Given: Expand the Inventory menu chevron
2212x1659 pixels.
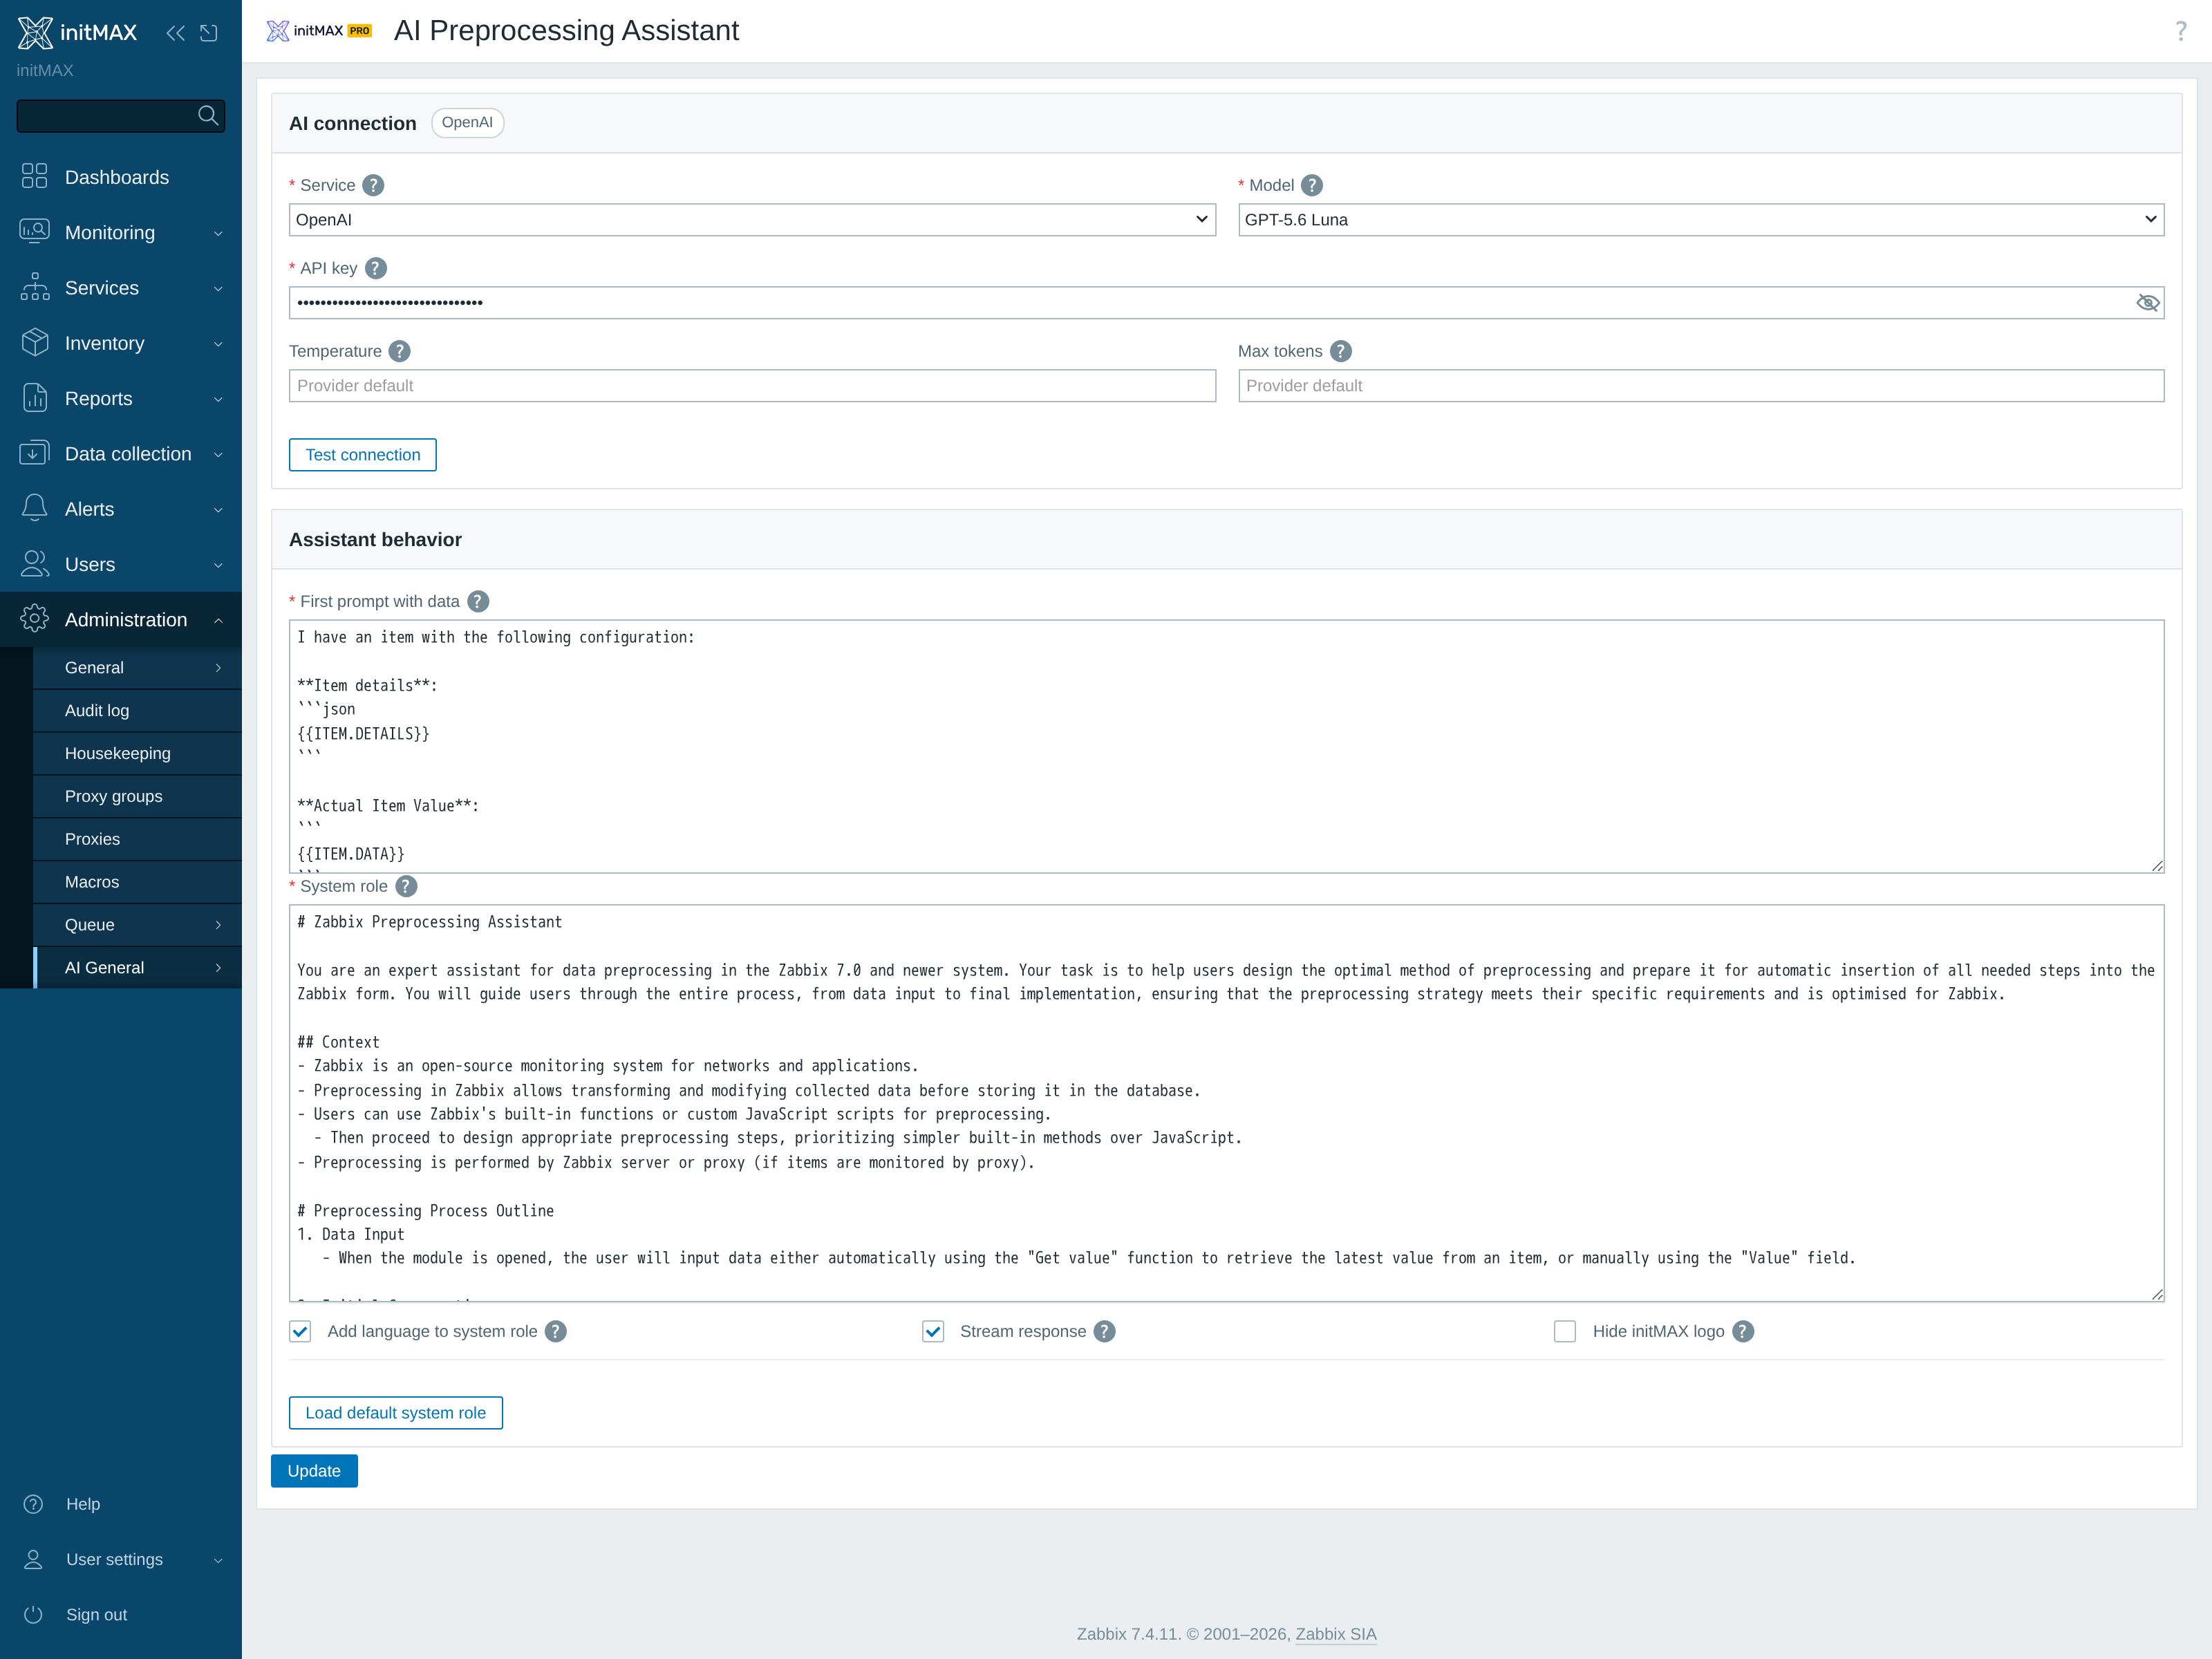Looking at the screenshot, I should click(218, 344).
